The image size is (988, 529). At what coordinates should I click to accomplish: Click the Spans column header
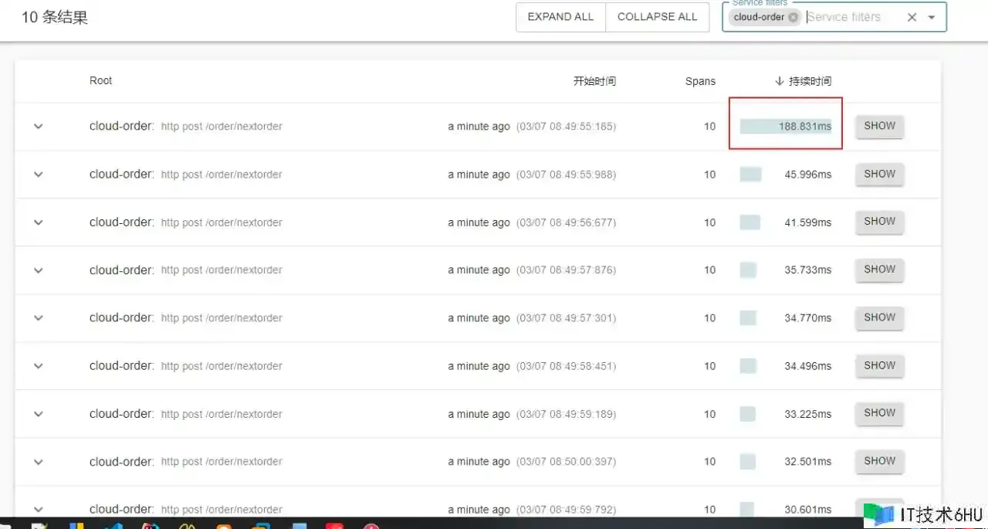pyautogui.click(x=700, y=81)
